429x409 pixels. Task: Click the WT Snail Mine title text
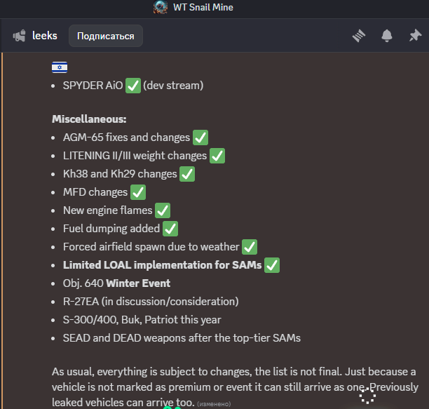(203, 8)
